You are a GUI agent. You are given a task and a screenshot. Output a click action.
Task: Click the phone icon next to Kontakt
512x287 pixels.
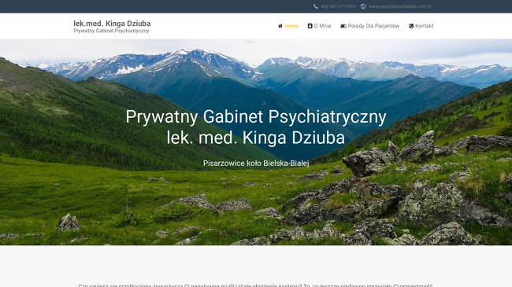411,26
